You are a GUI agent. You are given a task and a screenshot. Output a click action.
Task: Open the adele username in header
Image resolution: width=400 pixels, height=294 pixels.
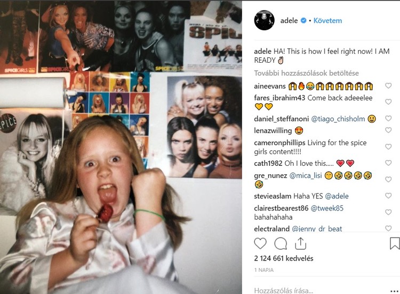coord(289,21)
